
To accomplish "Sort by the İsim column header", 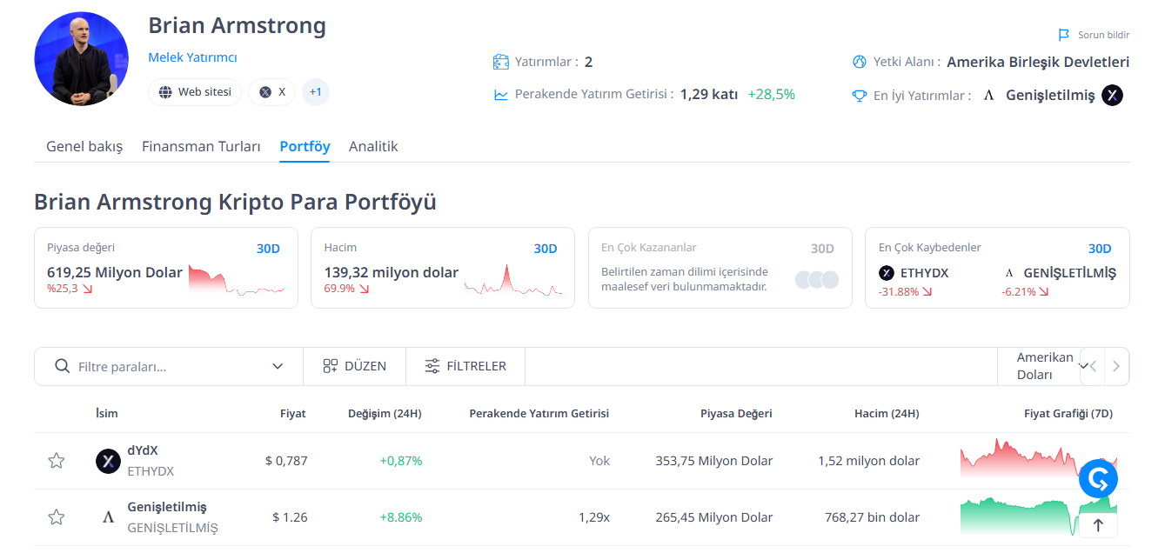I will click(x=107, y=413).
